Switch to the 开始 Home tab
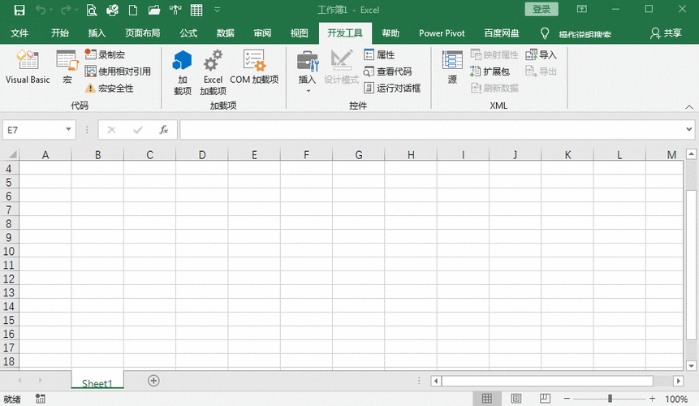 coord(60,33)
